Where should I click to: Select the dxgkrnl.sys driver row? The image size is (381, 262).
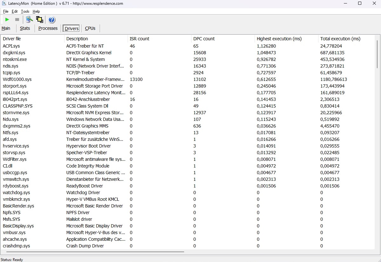(x=14, y=53)
